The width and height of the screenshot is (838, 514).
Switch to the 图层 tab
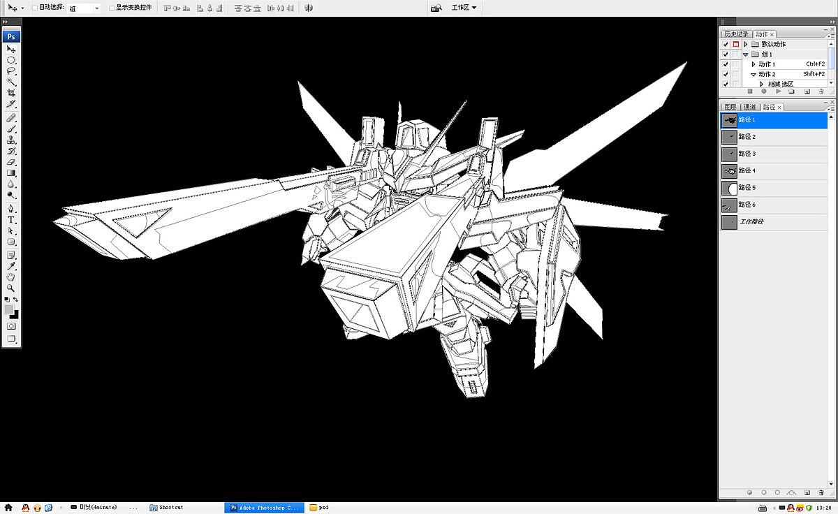pyautogui.click(x=730, y=107)
